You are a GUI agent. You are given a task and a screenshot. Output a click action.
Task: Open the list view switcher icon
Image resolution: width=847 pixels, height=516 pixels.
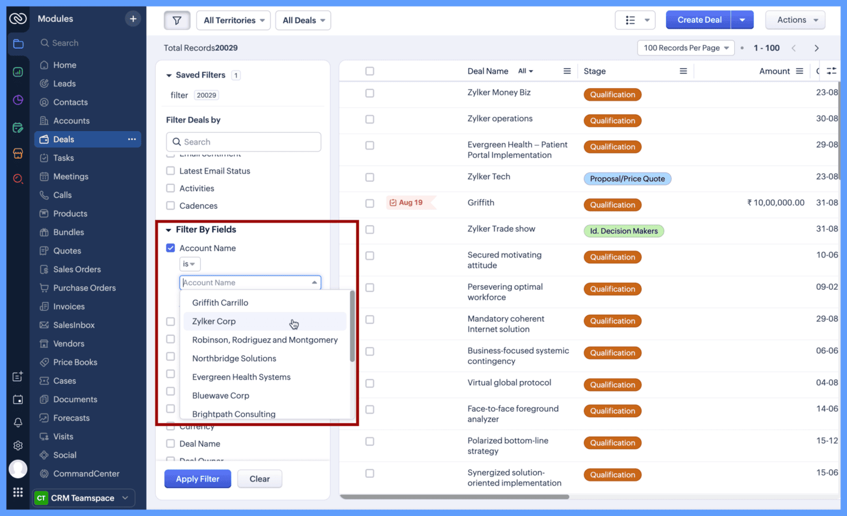[635, 20]
